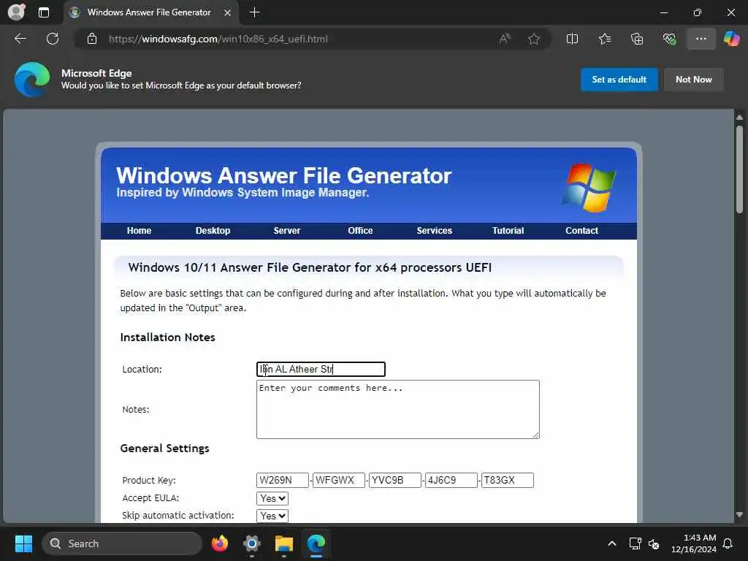Open split screen view
Screen dimensions: 748x561
pyautogui.click(x=572, y=39)
